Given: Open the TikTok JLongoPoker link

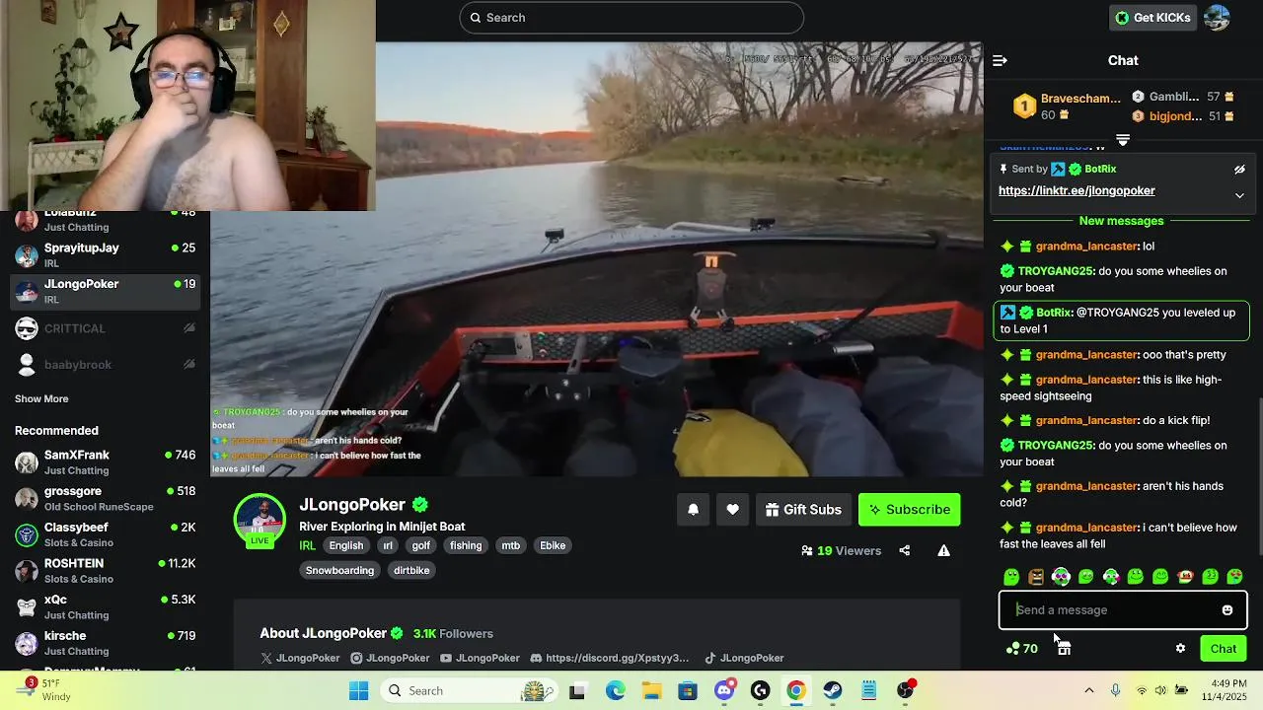Looking at the screenshot, I should point(744,658).
